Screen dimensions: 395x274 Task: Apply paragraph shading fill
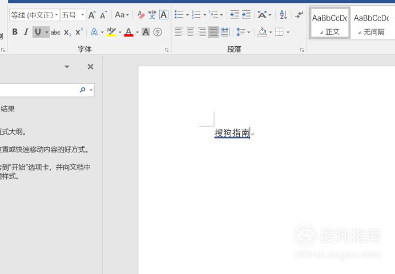[262, 32]
